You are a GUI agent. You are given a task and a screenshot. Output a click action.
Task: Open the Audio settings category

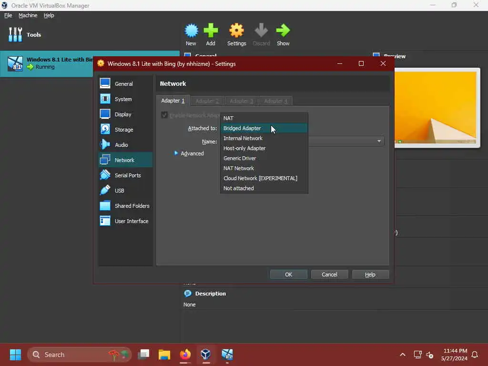pyautogui.click(x=125, y=145)
